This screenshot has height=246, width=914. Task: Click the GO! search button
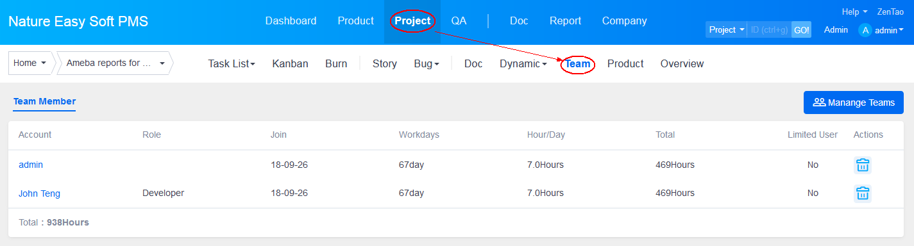[801, 30]
